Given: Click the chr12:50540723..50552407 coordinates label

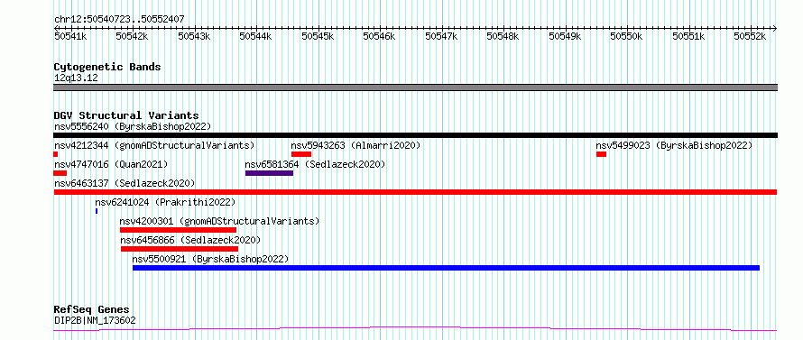Looking at the screenshot, I should point(119,19).
